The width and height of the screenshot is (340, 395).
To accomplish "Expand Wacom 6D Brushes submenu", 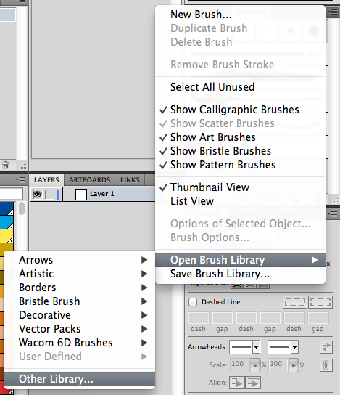I will 80,343.
